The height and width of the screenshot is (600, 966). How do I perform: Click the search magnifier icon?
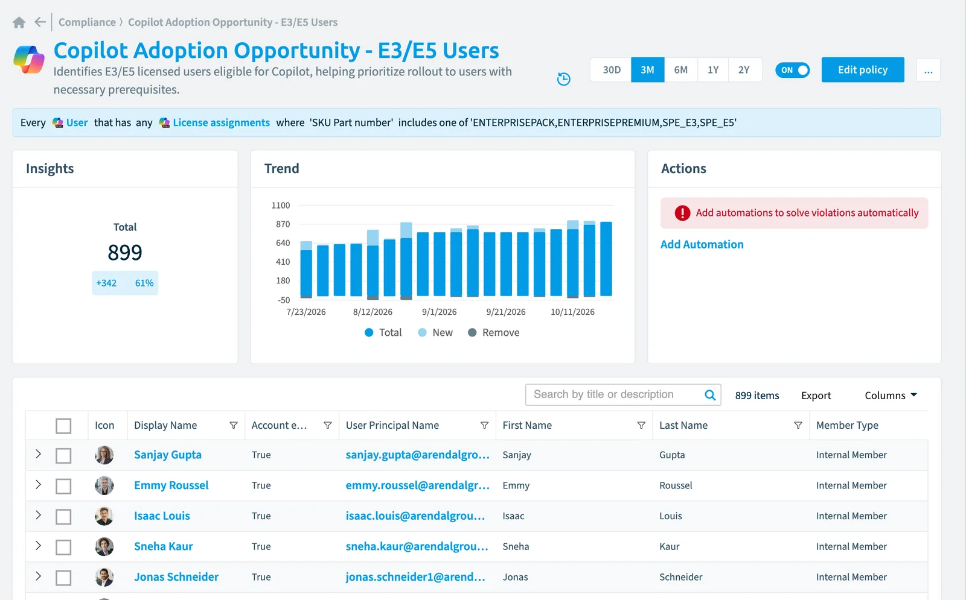pos(710,395)
